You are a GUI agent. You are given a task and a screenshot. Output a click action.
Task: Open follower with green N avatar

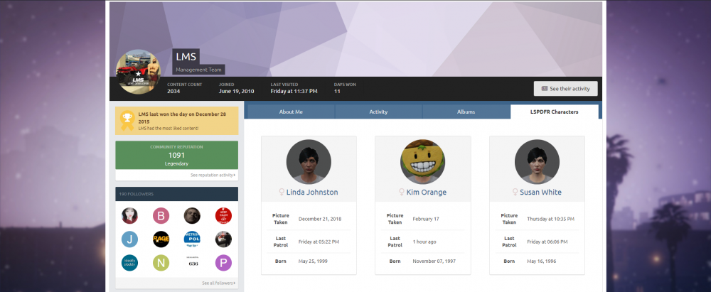point(161,263)
